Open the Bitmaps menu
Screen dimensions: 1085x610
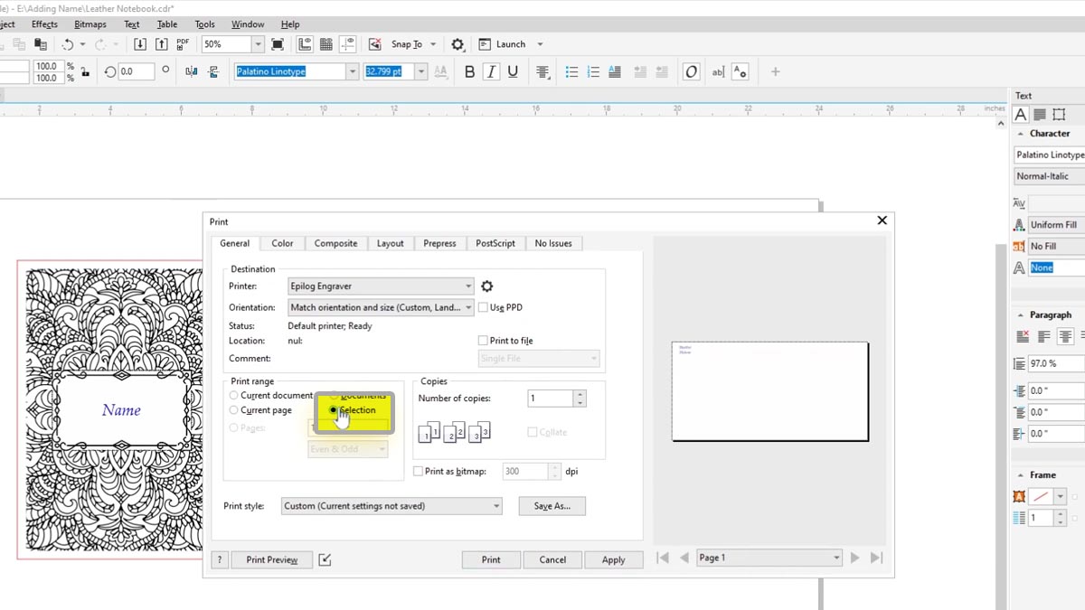90,24
